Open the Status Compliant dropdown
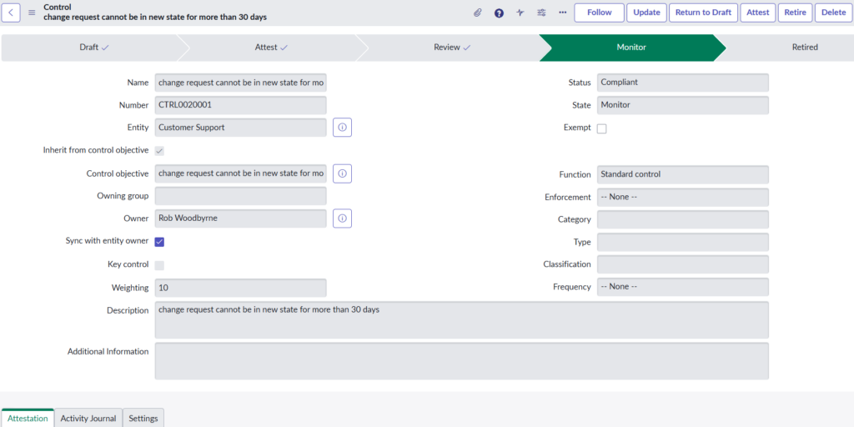Screen dimensions: 854x427 (682, 83)
